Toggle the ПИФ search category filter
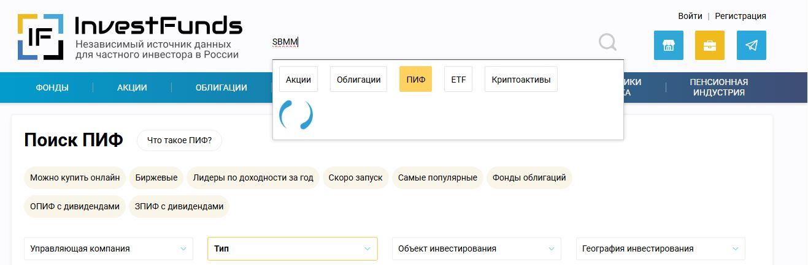The height and width of the screenshot is (265, 808). click(x=415, y=80)
